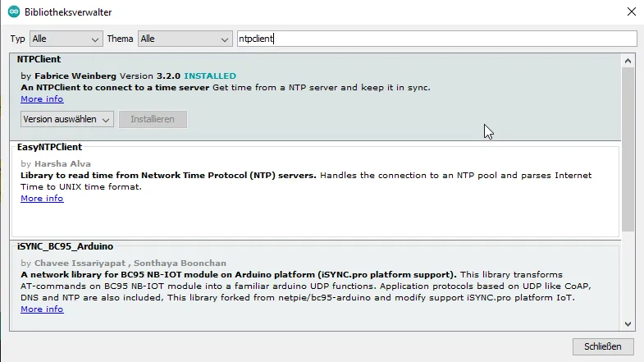The image size is (644, 362).
Task: Click the Bibliotheksverwalter title bar text
Action: click(x=67, y=12)
